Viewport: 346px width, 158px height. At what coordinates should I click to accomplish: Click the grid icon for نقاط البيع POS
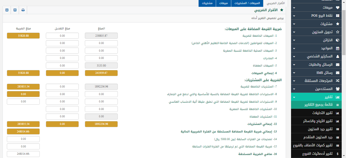[x=337, y=16]
